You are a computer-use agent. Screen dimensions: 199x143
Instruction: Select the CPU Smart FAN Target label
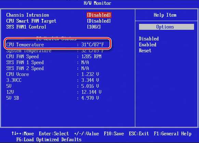coord(31,21)
